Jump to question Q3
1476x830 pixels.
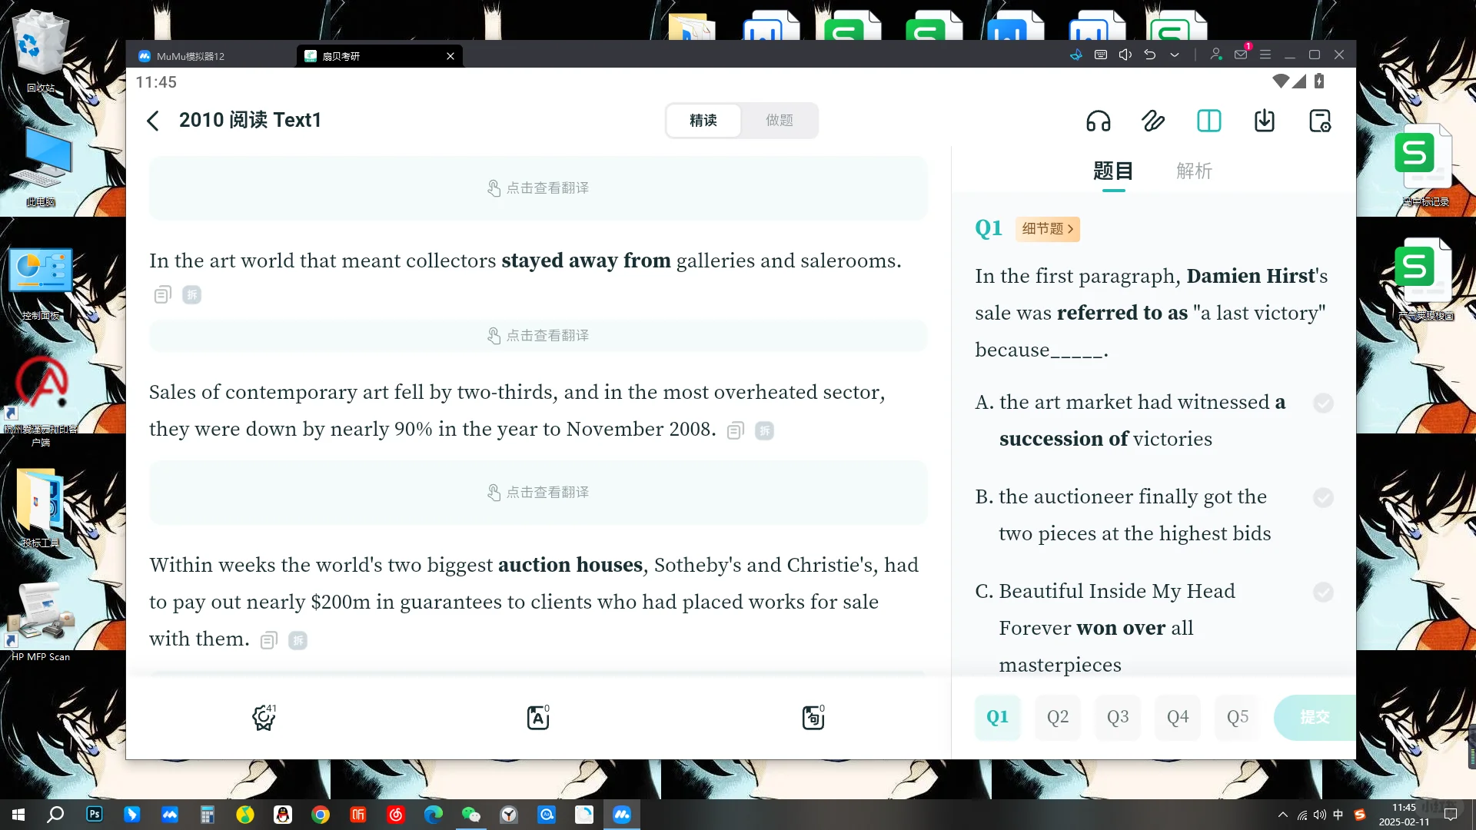click(x=1117, y=717)
